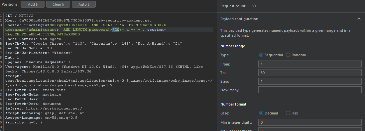Click the highlighted §2§ payload position
The height and width of the screenshot is (131, 365).
(116, 30)
